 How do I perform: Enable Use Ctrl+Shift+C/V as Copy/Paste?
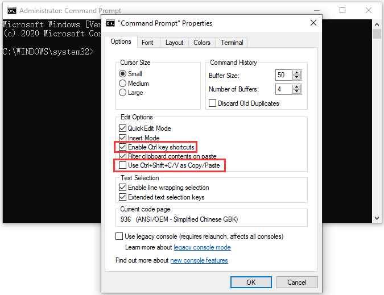[x=122, y=165]
